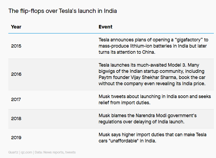Click the word "tweets" in the footer
216x158 pixels.
70,152
